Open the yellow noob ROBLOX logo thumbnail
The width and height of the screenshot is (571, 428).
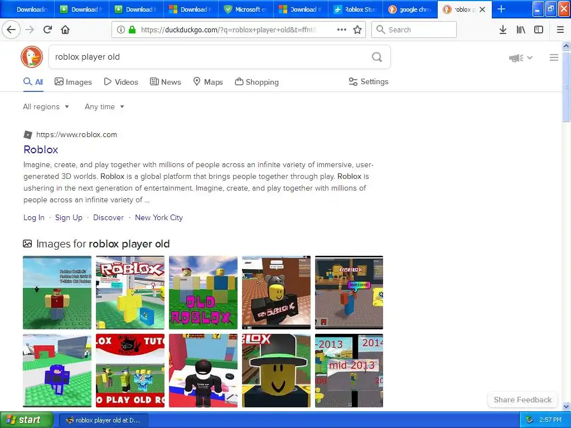tap(130, 292)
